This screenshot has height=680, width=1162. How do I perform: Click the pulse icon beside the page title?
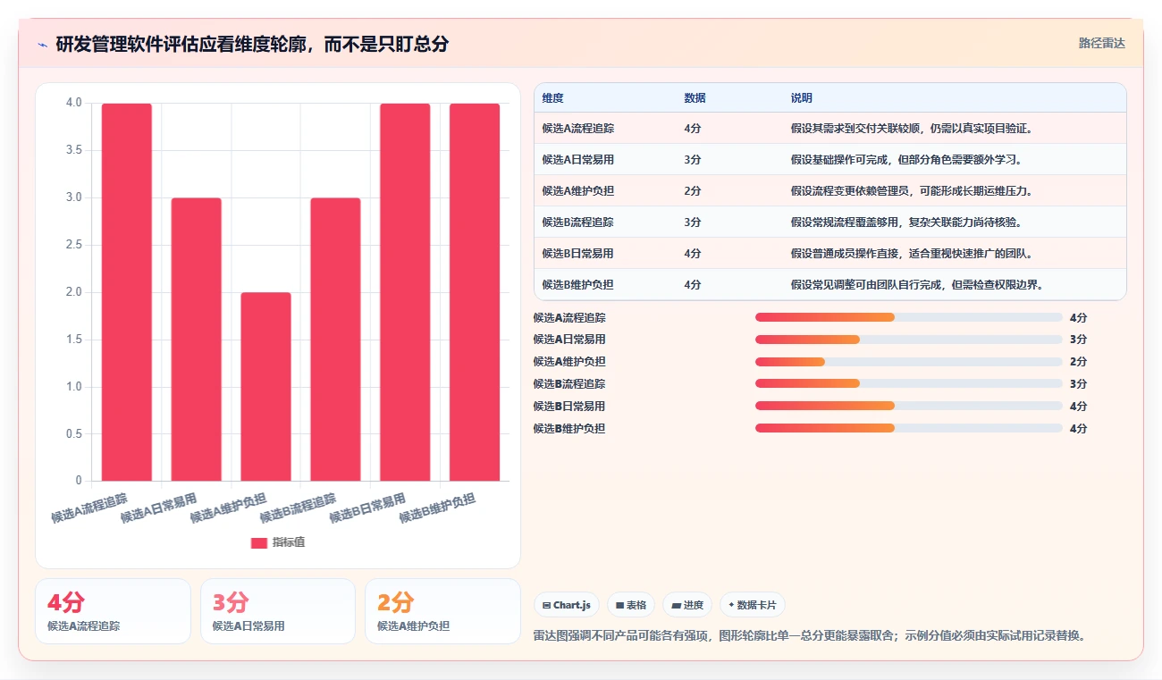point(42,44)
